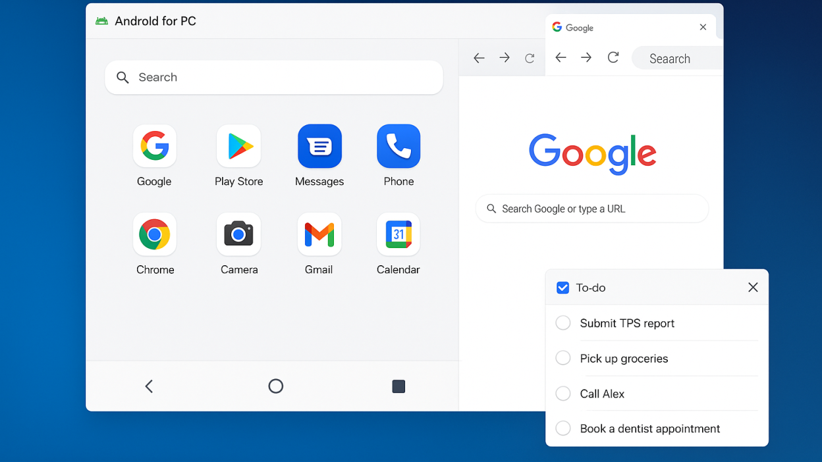Go forward in the rear browser toolbar
Image resolution: width=822 pixels, height=462 pixels.
coord(505,58)
